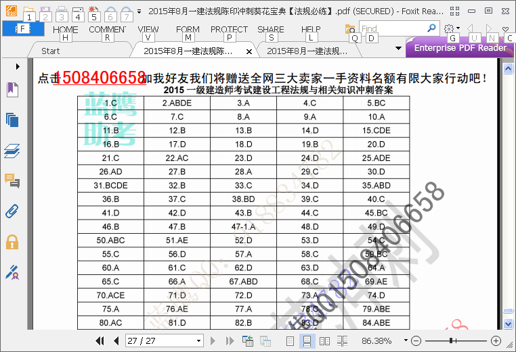Open the 86.38% zoom level dropdown
The image size is (516, 352).
coord(406,341)
